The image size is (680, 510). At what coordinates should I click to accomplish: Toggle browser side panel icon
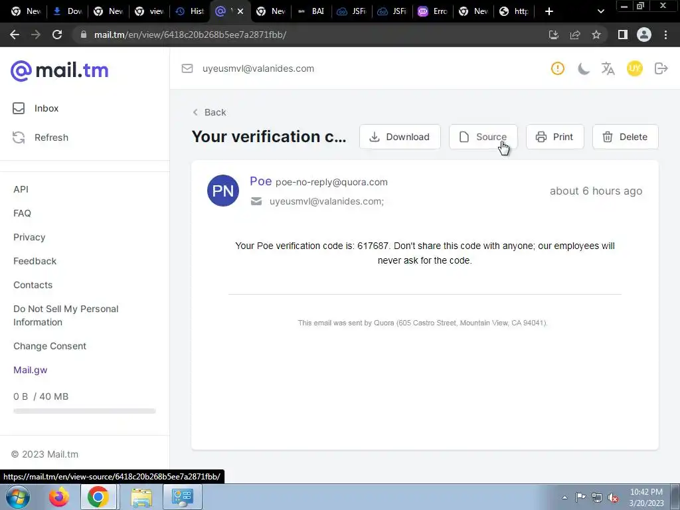623,35
